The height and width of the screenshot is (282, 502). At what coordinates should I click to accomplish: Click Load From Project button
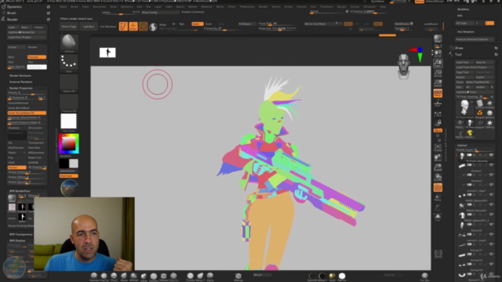point(27,37)
